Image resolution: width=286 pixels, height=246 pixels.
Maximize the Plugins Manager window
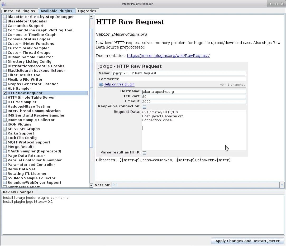tap(277, 4)
